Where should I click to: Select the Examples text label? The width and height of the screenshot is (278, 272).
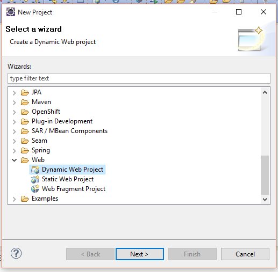point(45,199)
